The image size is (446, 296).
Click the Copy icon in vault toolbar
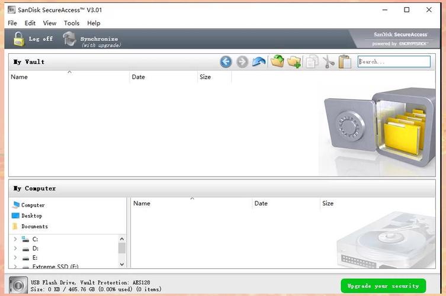(312, 62)
